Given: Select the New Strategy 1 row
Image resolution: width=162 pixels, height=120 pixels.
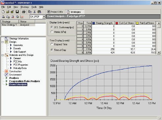Looking at the screenshot, I should point(18,25).
